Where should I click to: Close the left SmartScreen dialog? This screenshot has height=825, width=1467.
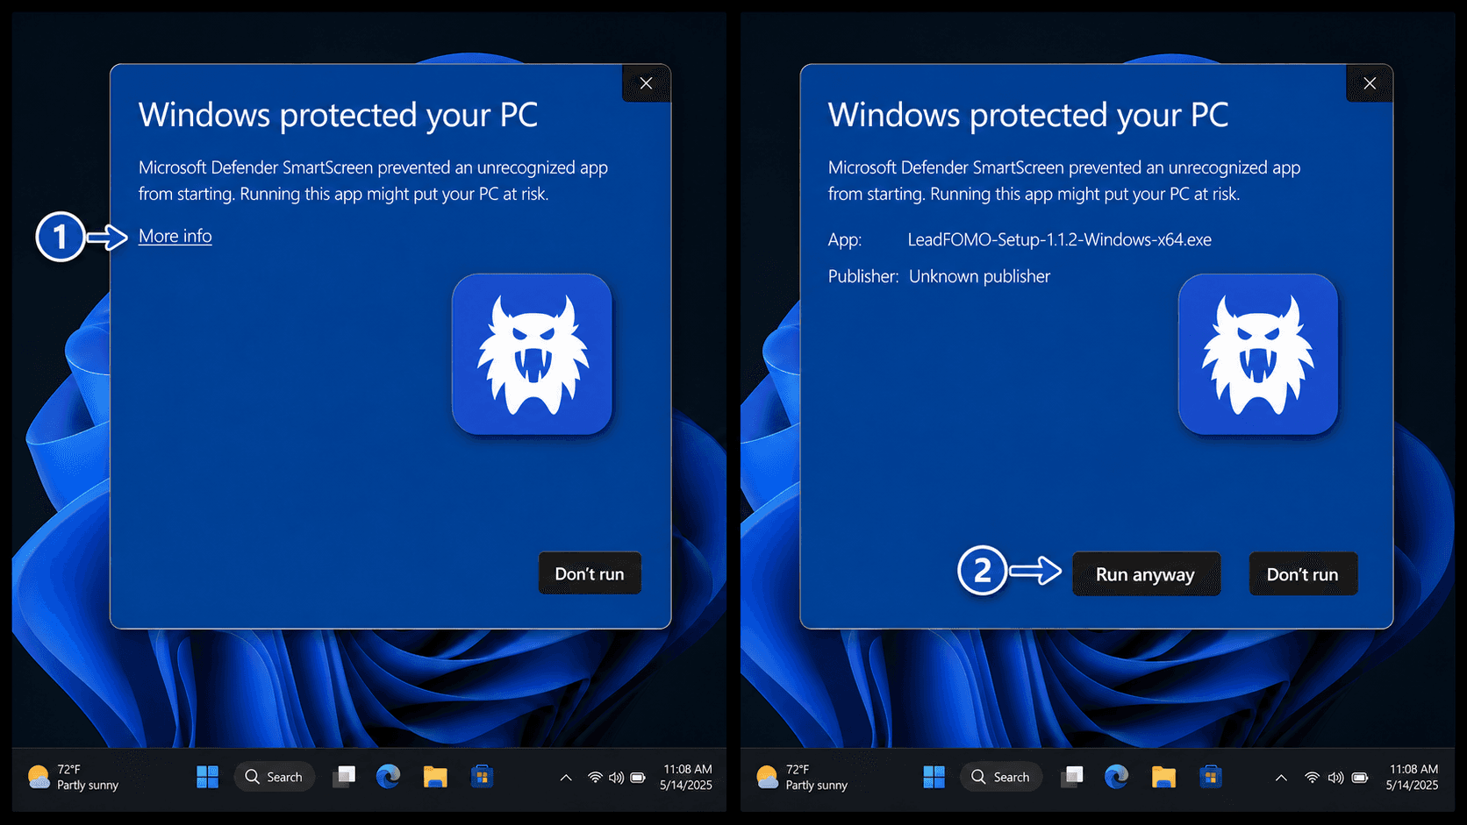(647, 83)
